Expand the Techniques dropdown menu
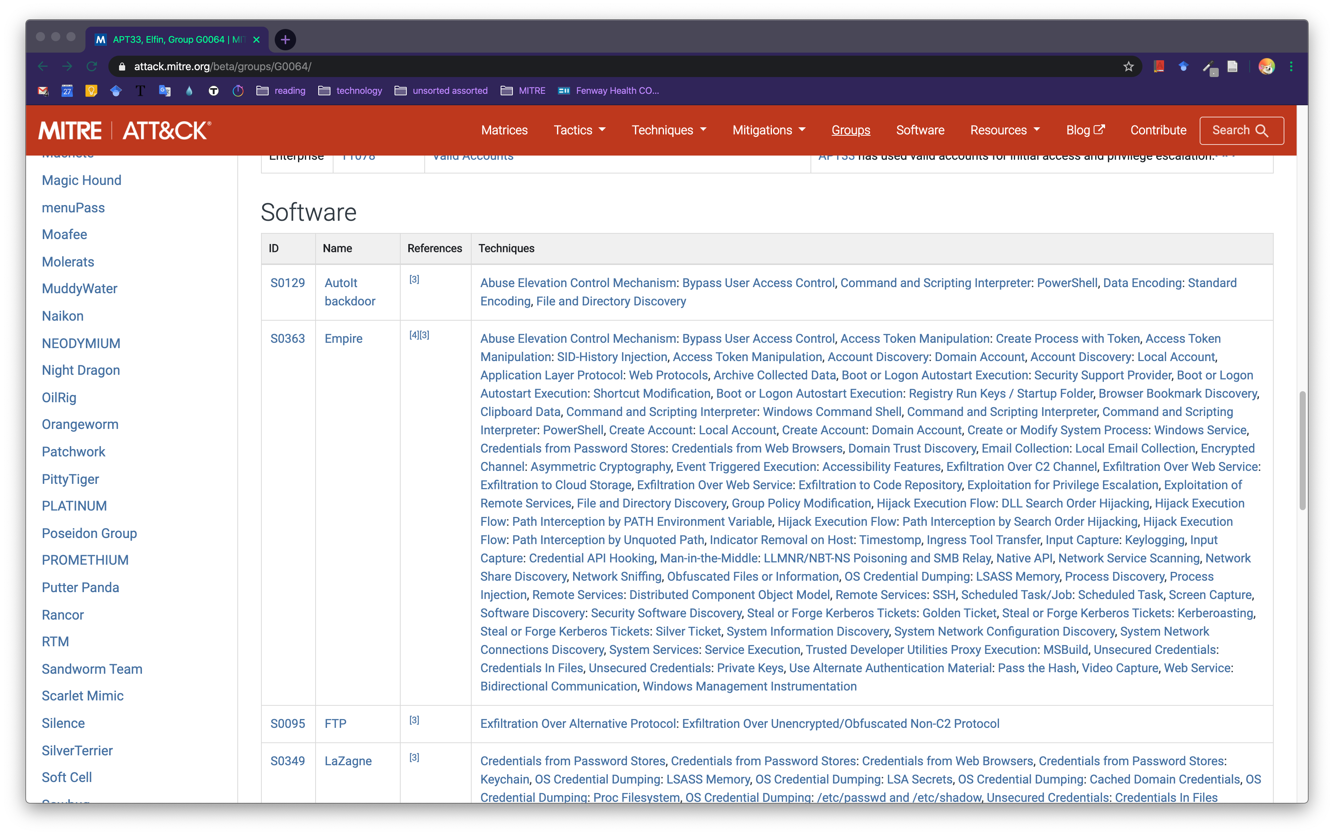 pyautogui.click(x=669, y=130)
